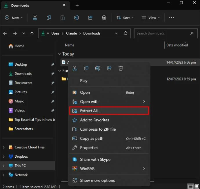Switch to details view in status bar
Image resolution: width=200 pixels, height=189 pixels.
point(191,187)
